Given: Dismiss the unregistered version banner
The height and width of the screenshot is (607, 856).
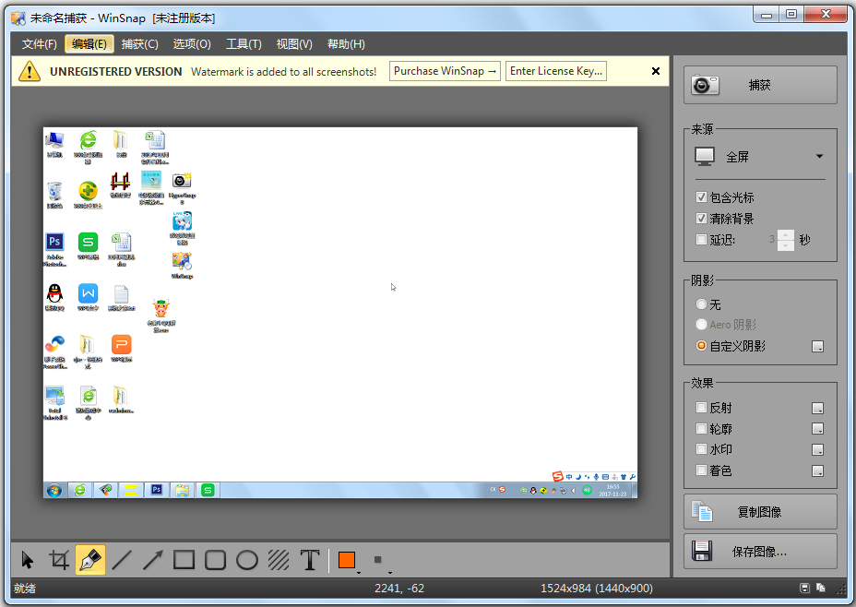Looking at the screenshot, I should 656,71.
